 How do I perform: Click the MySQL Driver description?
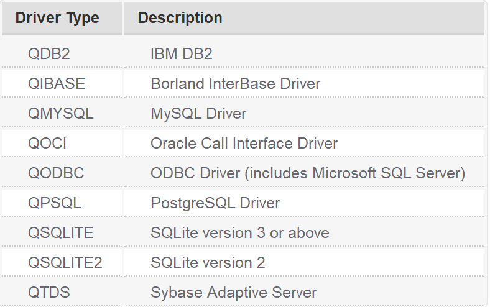pos(198,113)
